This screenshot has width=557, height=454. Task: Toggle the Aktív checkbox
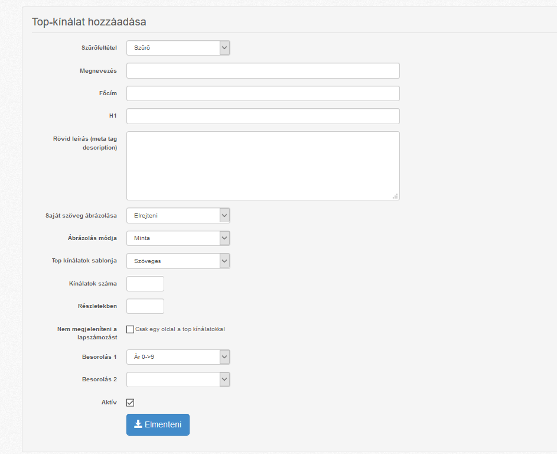click(131, 403)
